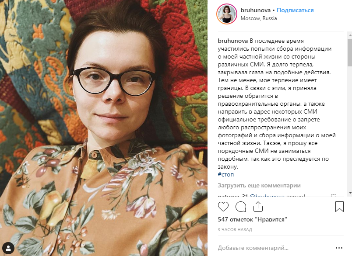The width and height of the screenshot is (352, 256).
Task: Click the bruhunova username in the caption
Action: click(x=233, y=41)
